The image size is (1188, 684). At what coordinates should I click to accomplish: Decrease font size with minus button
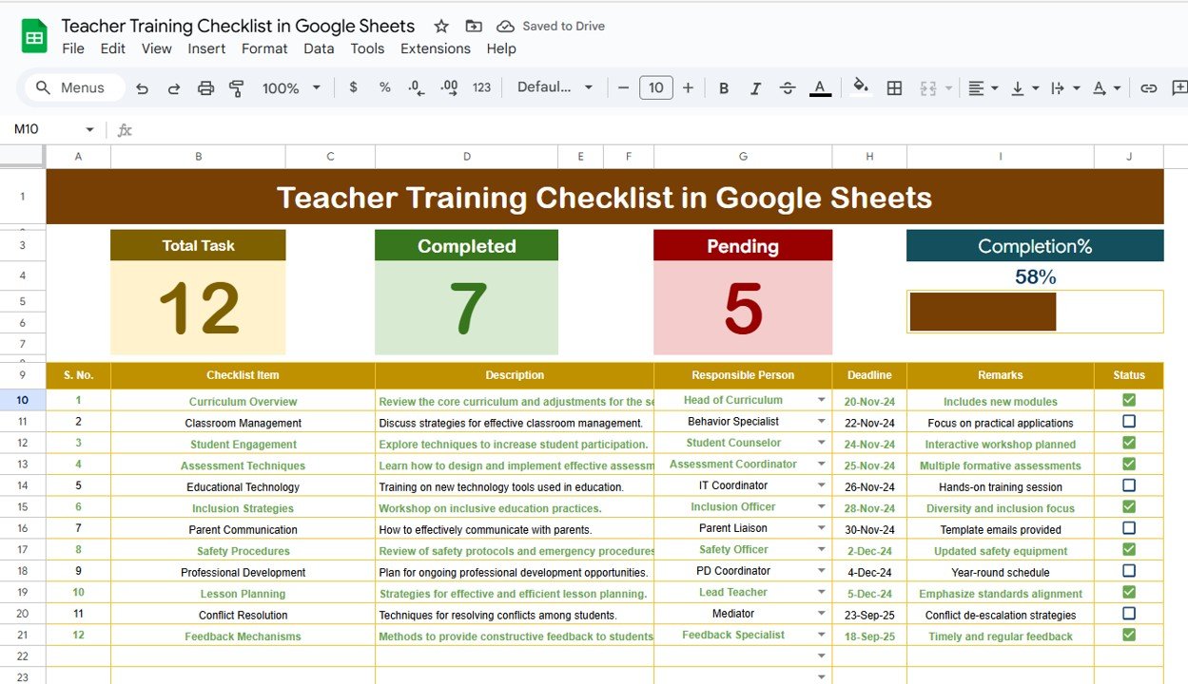624,87
